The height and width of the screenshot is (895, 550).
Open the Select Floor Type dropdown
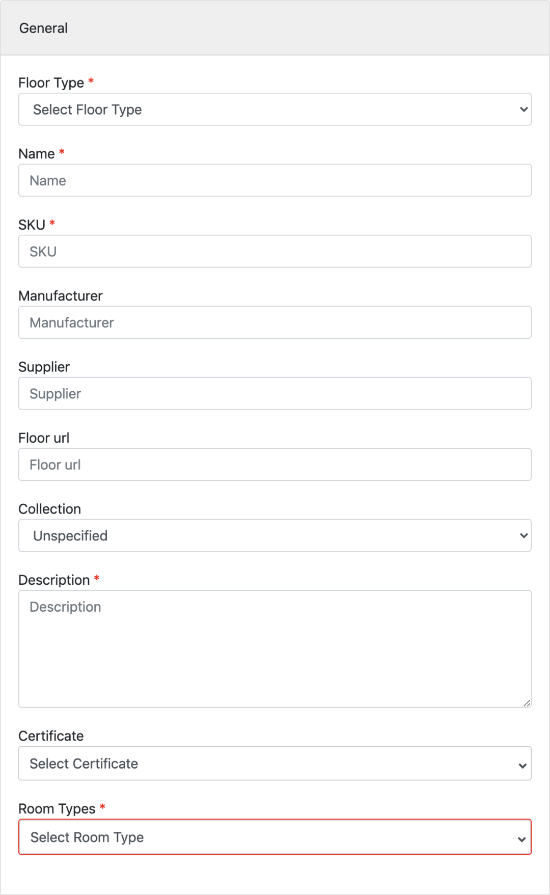(x=275, y=109)
